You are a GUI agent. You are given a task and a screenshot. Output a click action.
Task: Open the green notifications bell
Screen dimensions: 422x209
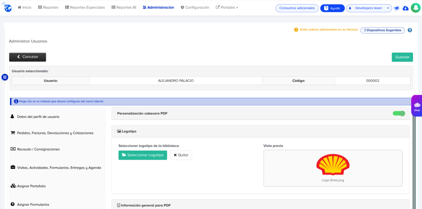coord(415,8)
